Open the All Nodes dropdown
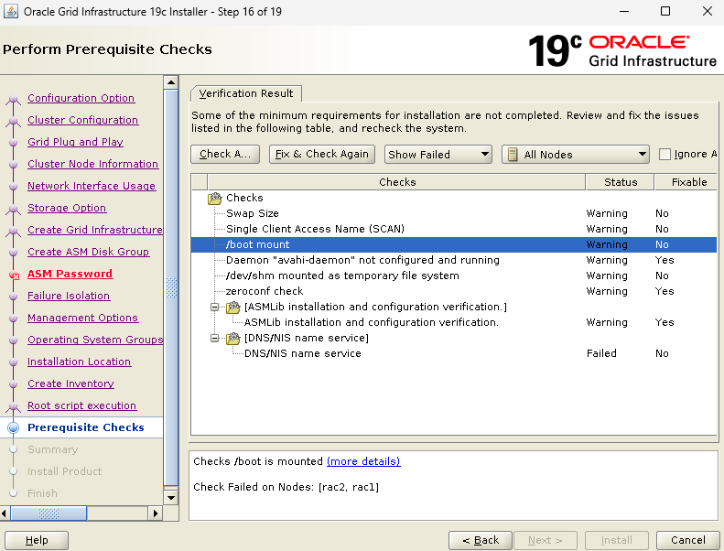 coord(576,155)
